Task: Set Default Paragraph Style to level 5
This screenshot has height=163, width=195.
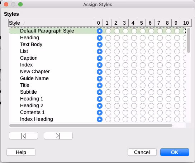Action: [143, 31]
